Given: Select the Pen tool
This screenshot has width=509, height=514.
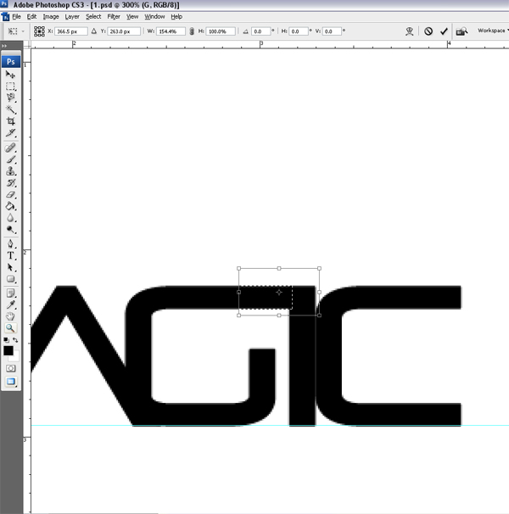Looking at the screenshot, I should 10,244.
